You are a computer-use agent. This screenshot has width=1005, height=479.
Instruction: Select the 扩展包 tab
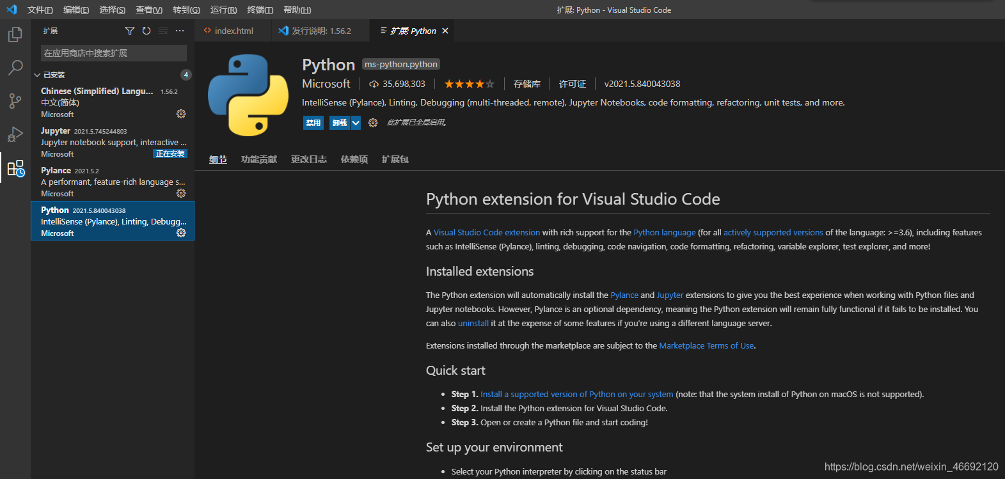click(x=395, y=159)
